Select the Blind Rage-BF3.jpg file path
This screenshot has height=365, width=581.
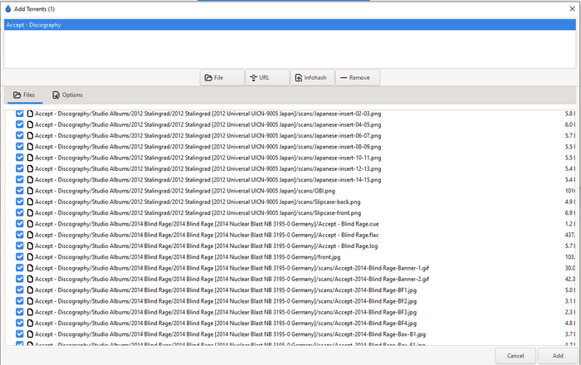pos(226,312)
